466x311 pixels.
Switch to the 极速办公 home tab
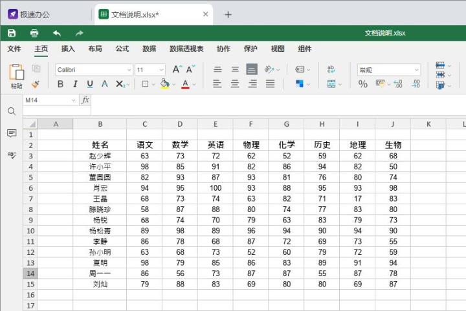29,14
